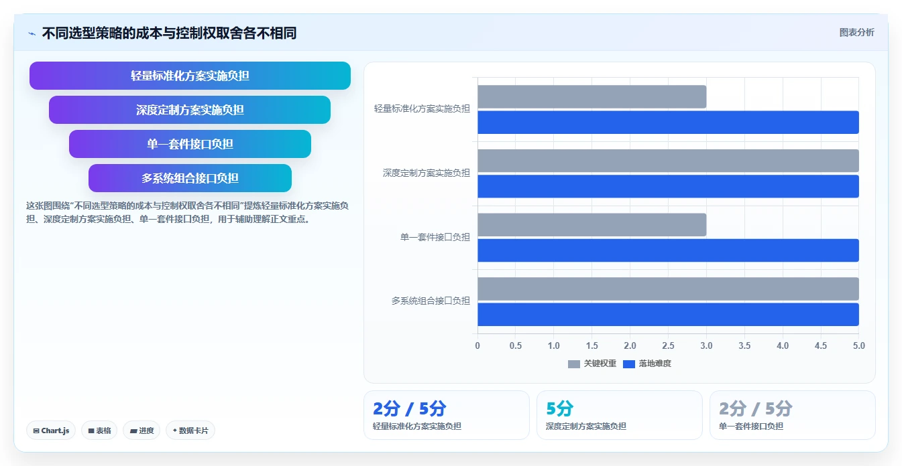Click the x-axis tick value 5.0
The width and height of the screenshot is (902, 466).
pyautogui.click(x=858, y=346)
